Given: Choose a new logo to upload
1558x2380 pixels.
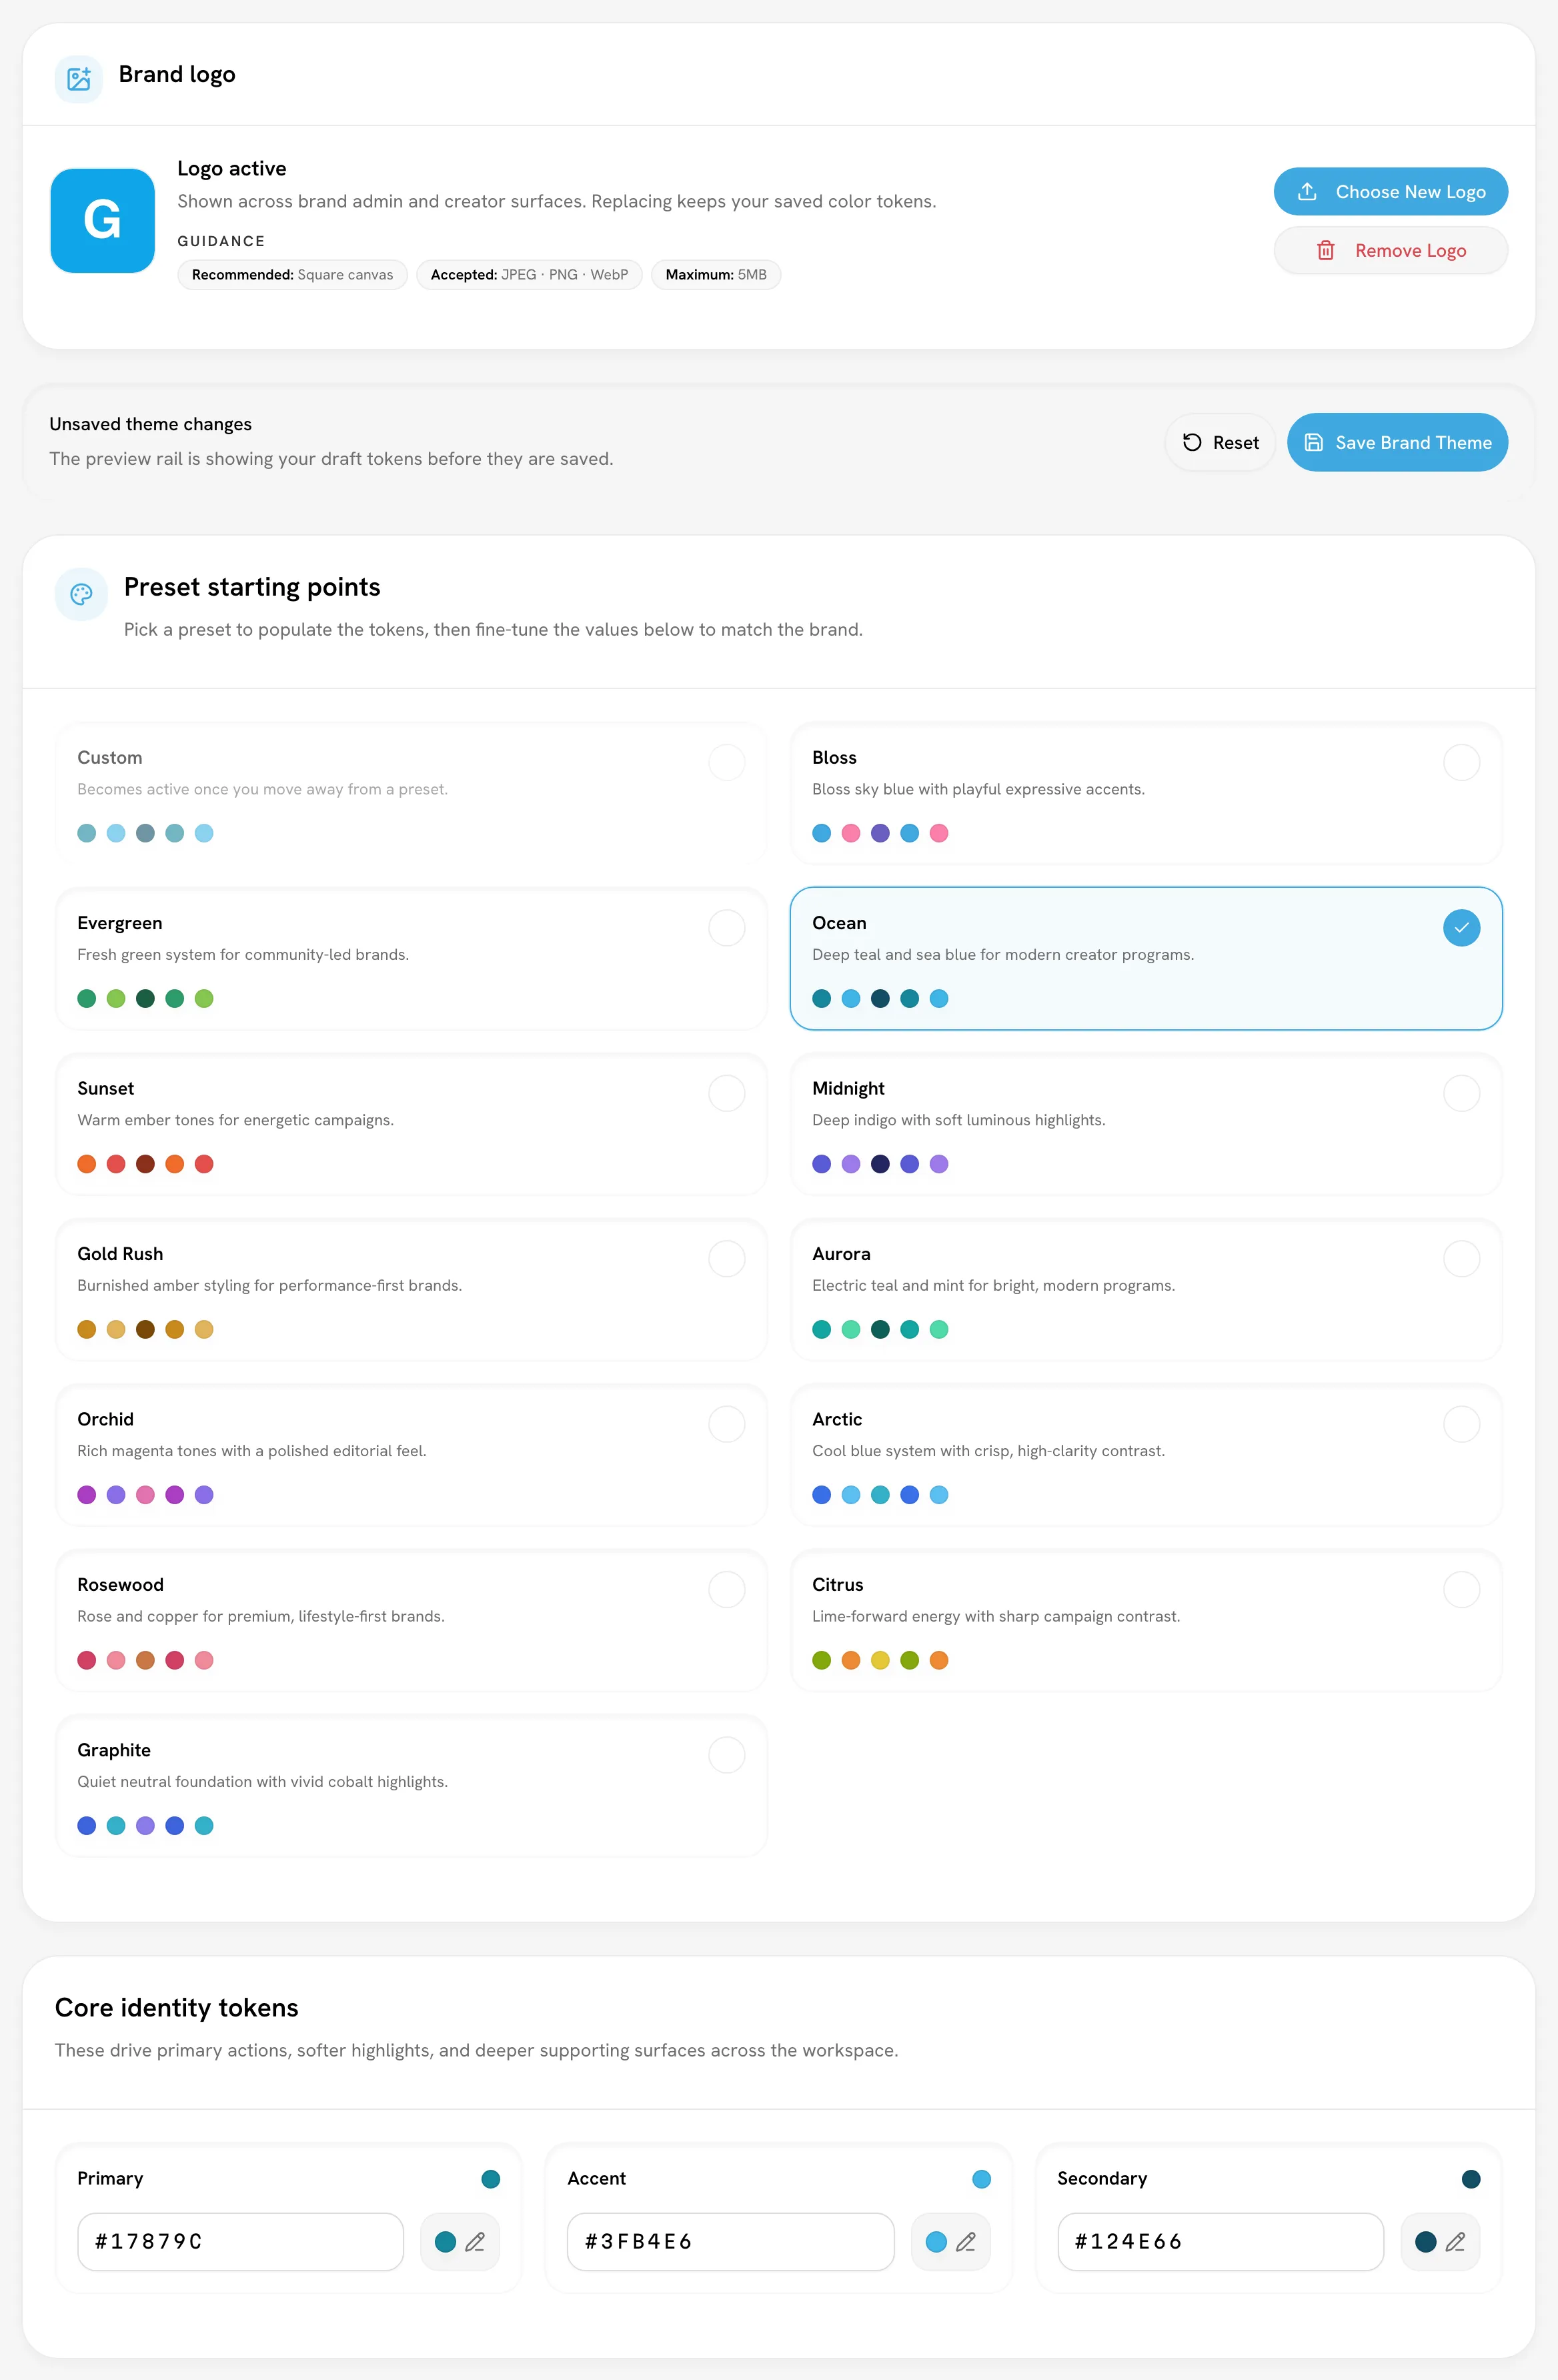Looking at the screenshot, I should pos(1391,192).
